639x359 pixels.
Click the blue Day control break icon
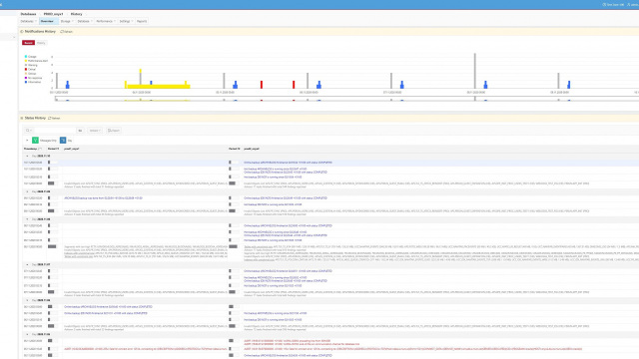coord(63,140)
